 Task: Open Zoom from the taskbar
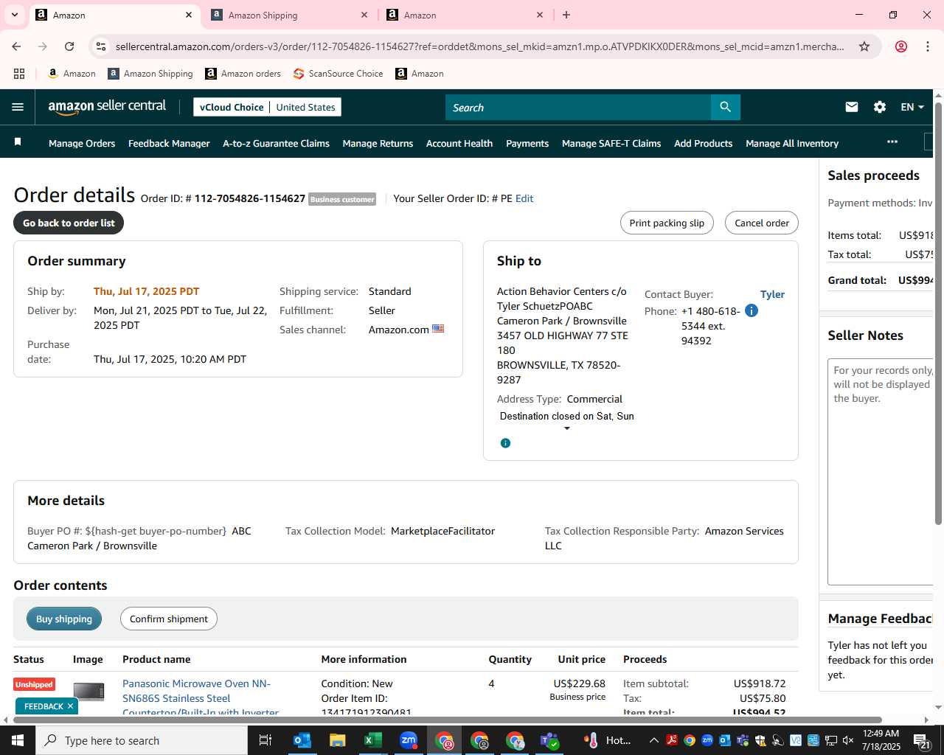409,740
